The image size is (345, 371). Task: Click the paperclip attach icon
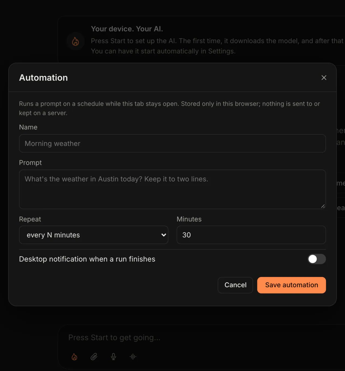(x=94, y=357)
